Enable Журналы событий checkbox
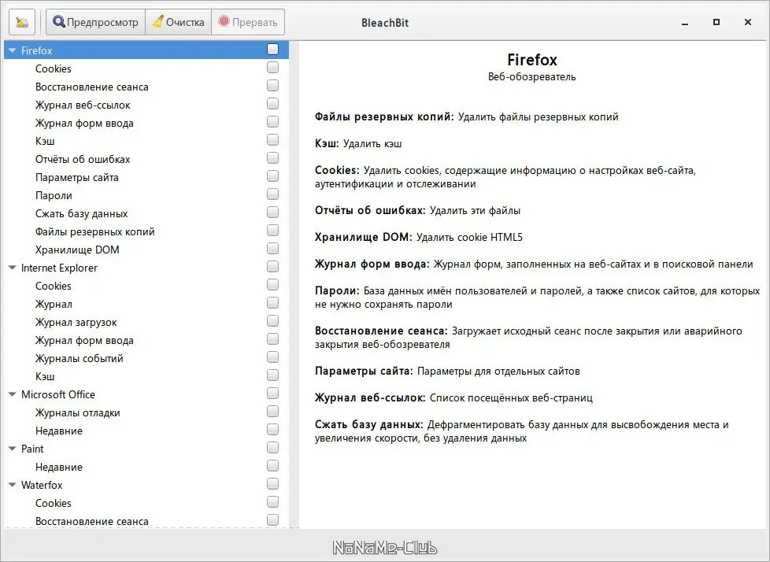The image size is (770, 562). [272, 357]
